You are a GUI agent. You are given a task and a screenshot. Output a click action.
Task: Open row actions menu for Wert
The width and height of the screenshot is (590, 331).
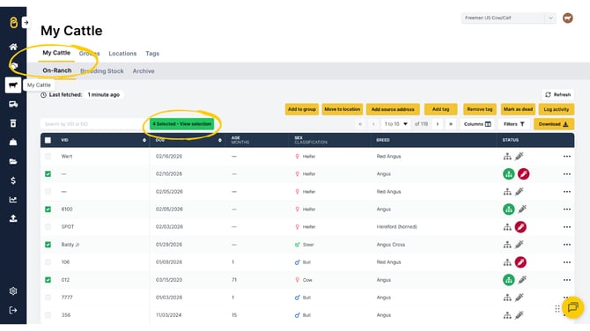point(567,157)
